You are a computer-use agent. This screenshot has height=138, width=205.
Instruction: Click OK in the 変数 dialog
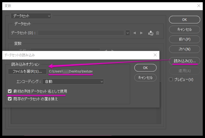(x=184, y=19)
